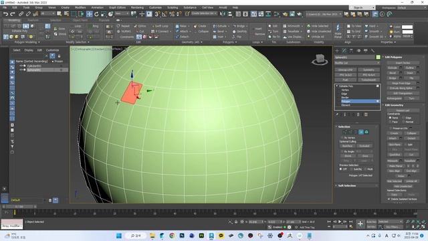The width and height of the screenshot is (428, 241).
Task: Select the None constraint radio button
Action: [391, 118]
